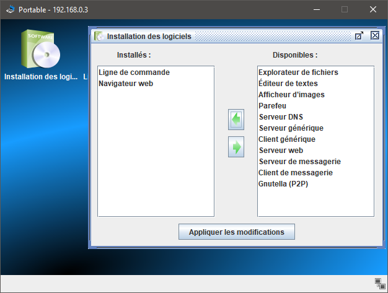Viewport: 388px width, 293px height.
Task: Click the green left arrow install button
Action: [236, 119]
